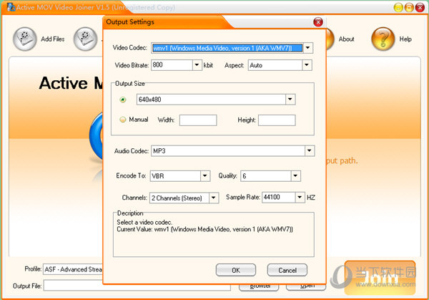Click the 'Current Value: wmv1' description text
The width and height of the screenshot is (429, 300).
tap(204, 229)
